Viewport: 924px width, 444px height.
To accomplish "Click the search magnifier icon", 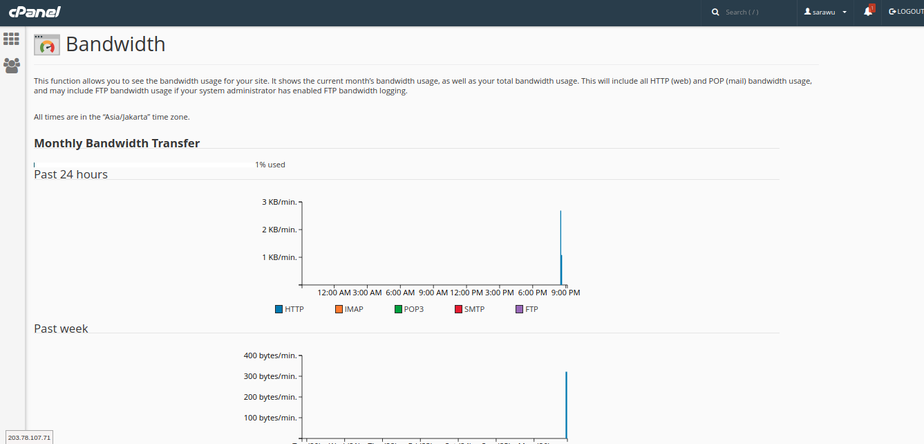I will [715, 12].
